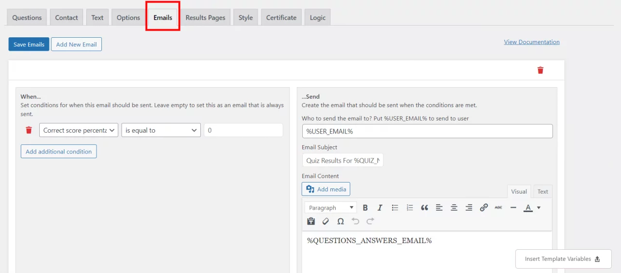Switch to the Contact tab
The width and height of the screenshot is (621, 273).
tap(66, 17)
